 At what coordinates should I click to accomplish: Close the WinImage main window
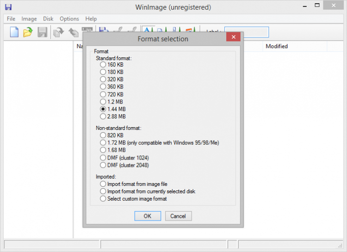[333, 6]
